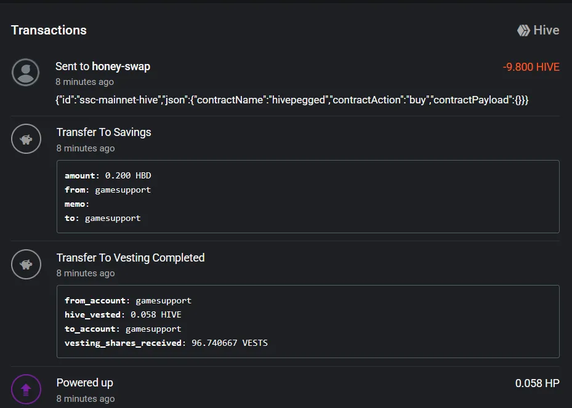The height and width of the screenshot is (408, 572).
Task: Click the 0.058 HP amount
Action: (537, 383)
